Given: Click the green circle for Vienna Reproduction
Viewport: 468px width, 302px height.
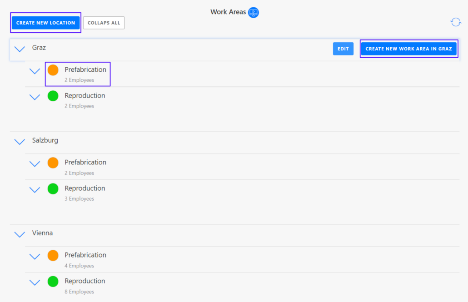Looking at the screenshot, I should coord(53,281).
